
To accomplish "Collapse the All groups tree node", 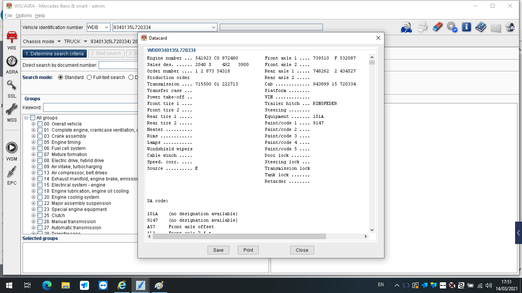I will (26, 118).
